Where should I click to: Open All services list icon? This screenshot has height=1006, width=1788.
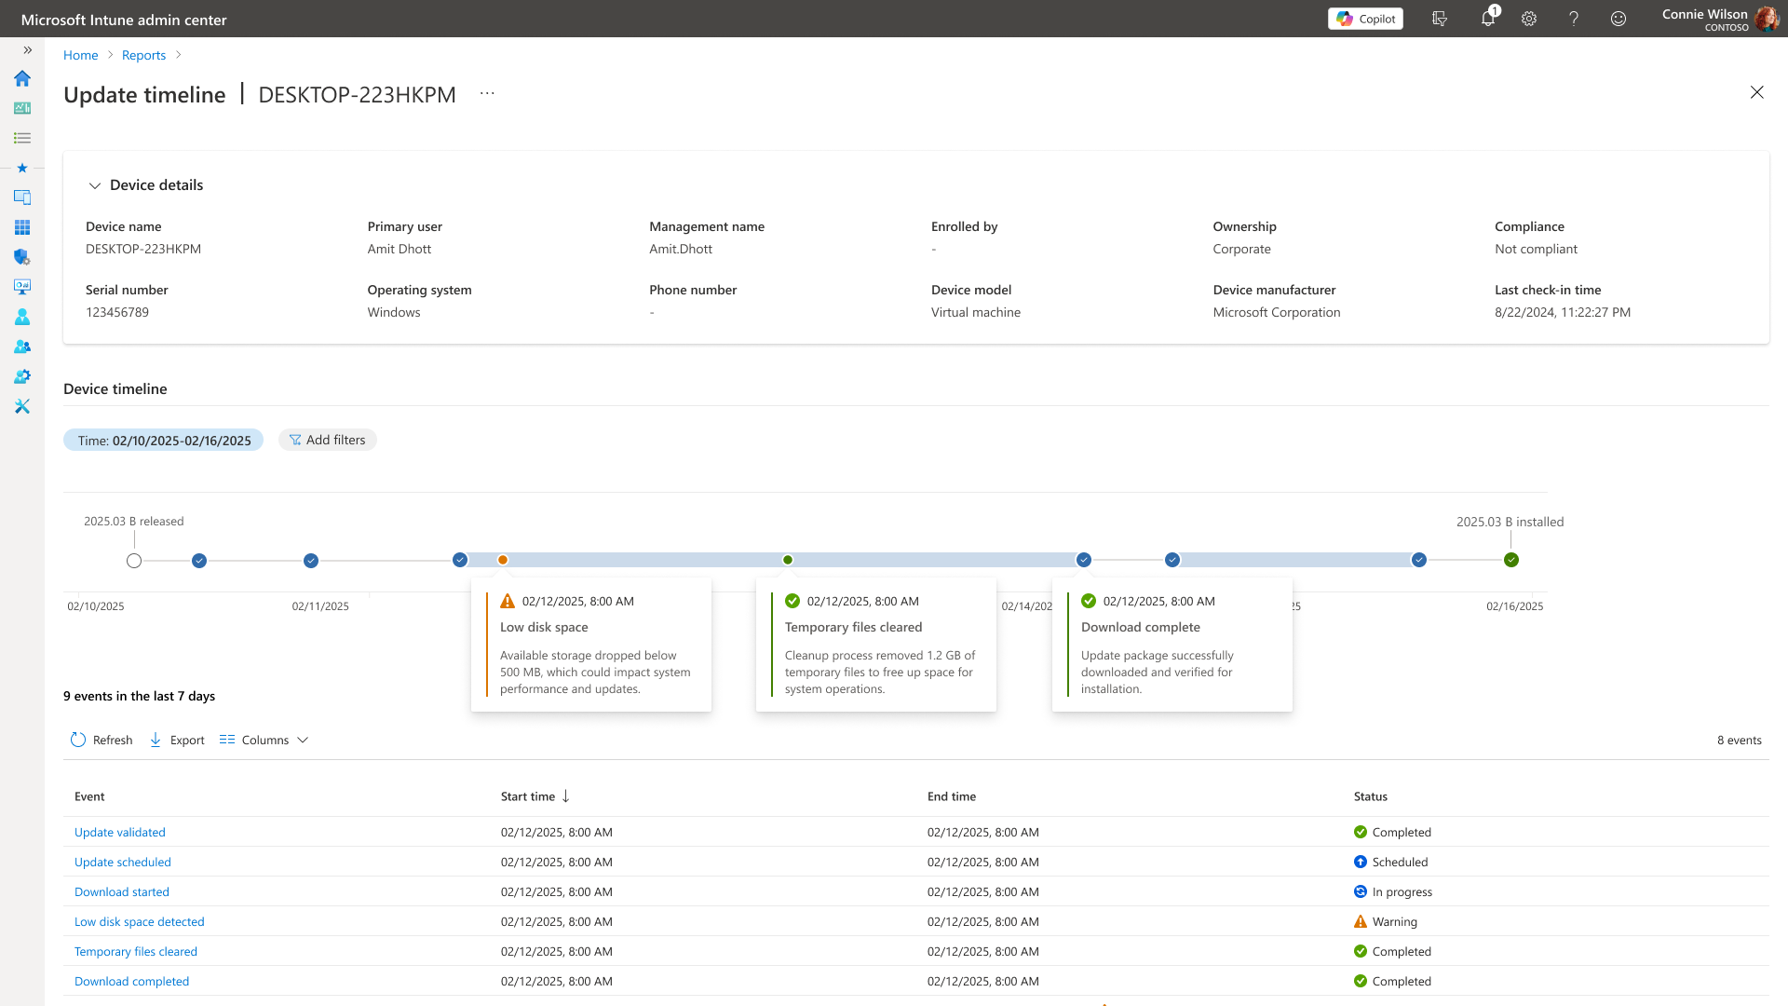(22, 138)
